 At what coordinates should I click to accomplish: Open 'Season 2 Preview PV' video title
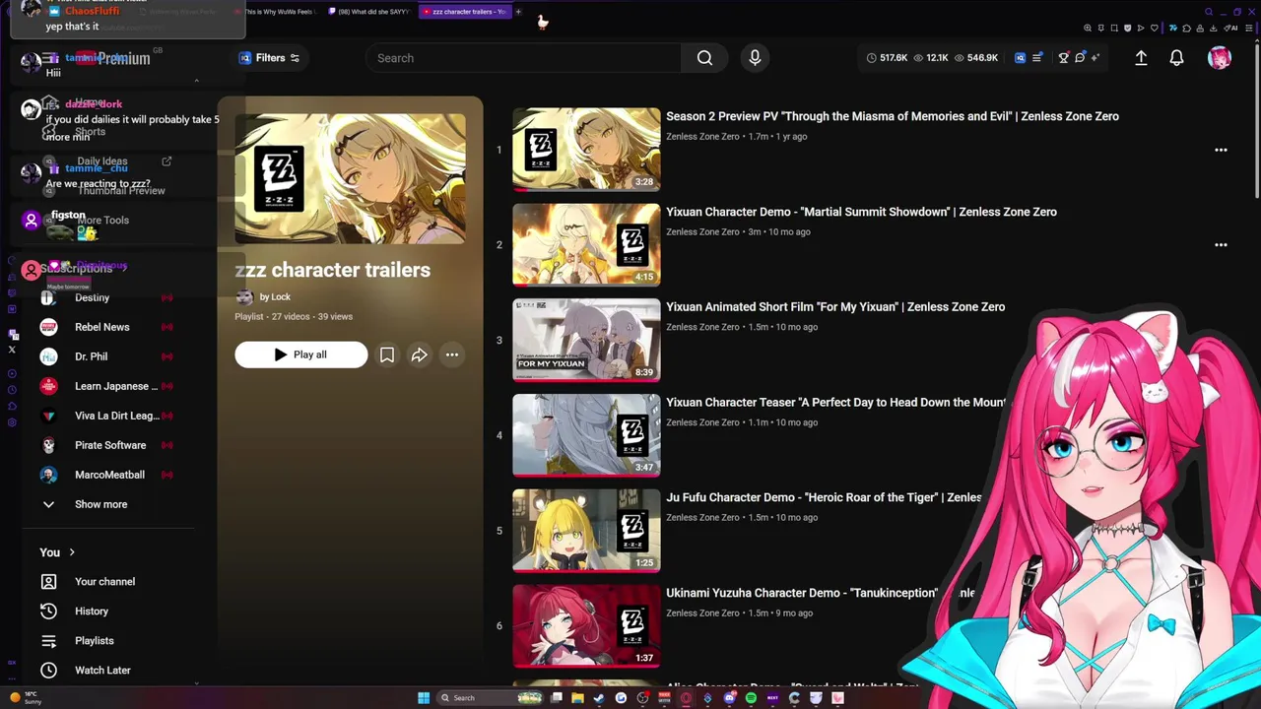pyautogui.click(x=893, y=116)
